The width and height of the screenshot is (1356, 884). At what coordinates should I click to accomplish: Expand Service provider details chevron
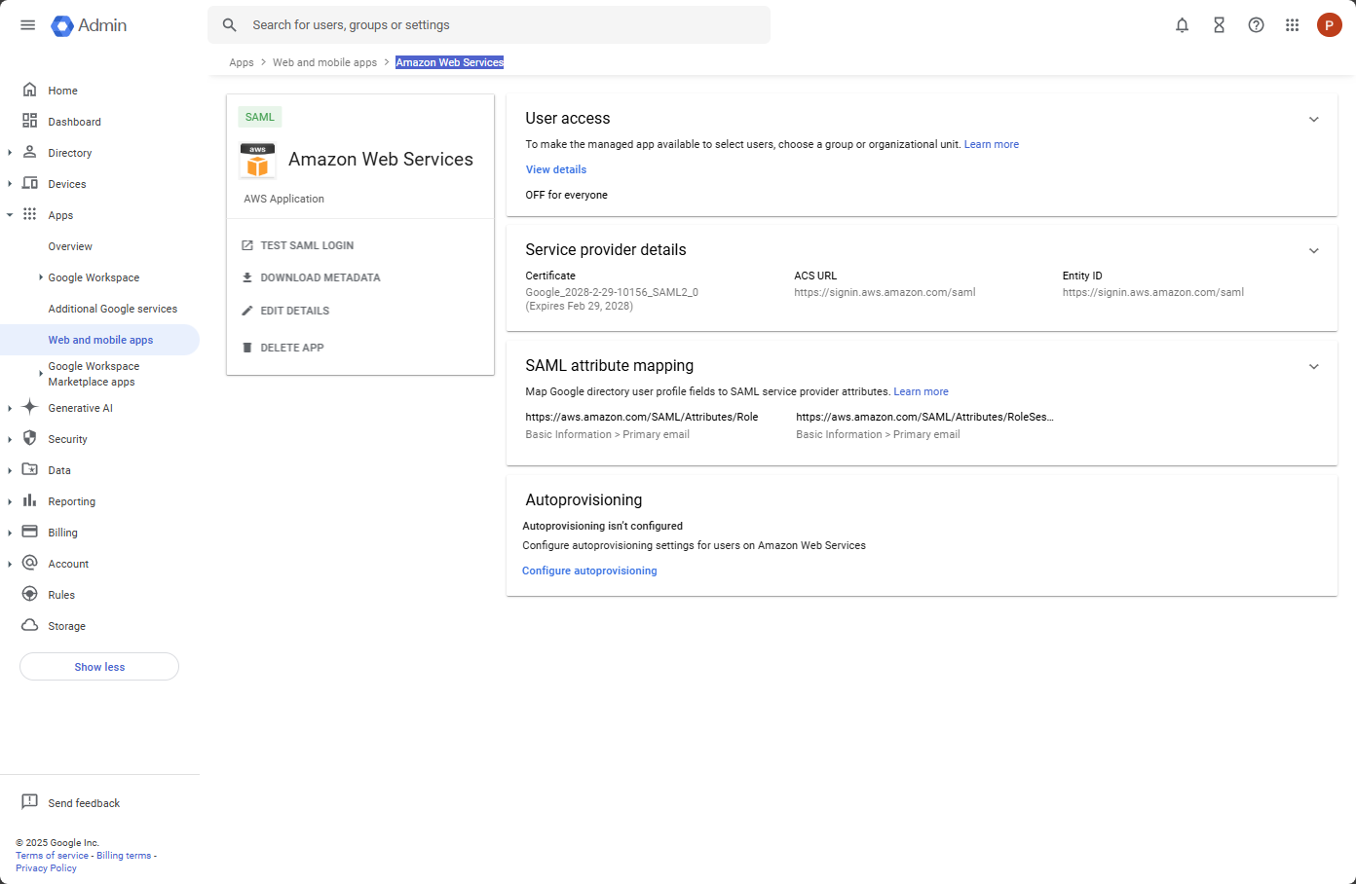click(x=1313, y=251)
